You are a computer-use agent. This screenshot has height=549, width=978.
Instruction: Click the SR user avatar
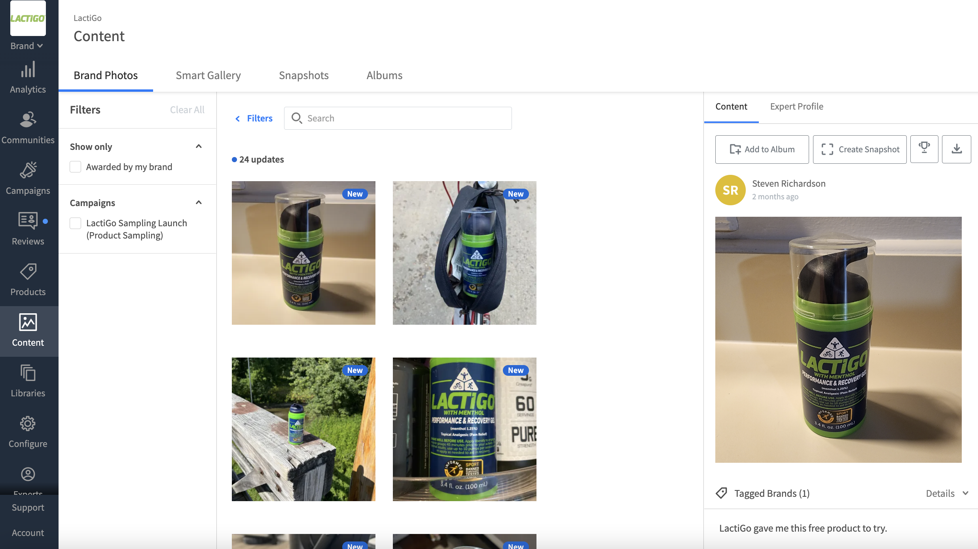[x=730, y=190]
